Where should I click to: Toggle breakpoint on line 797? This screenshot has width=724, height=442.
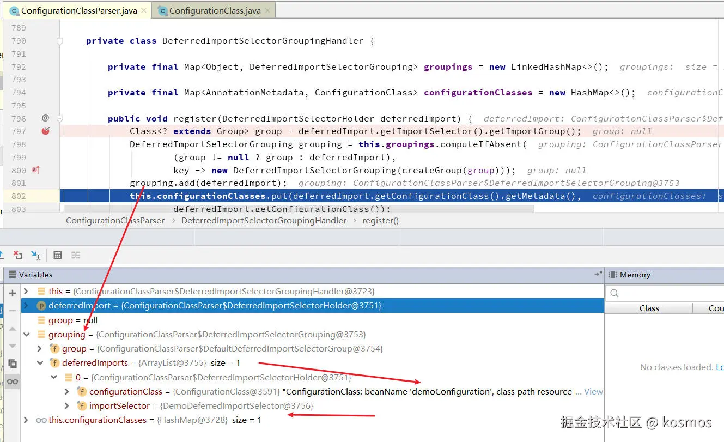46,131
